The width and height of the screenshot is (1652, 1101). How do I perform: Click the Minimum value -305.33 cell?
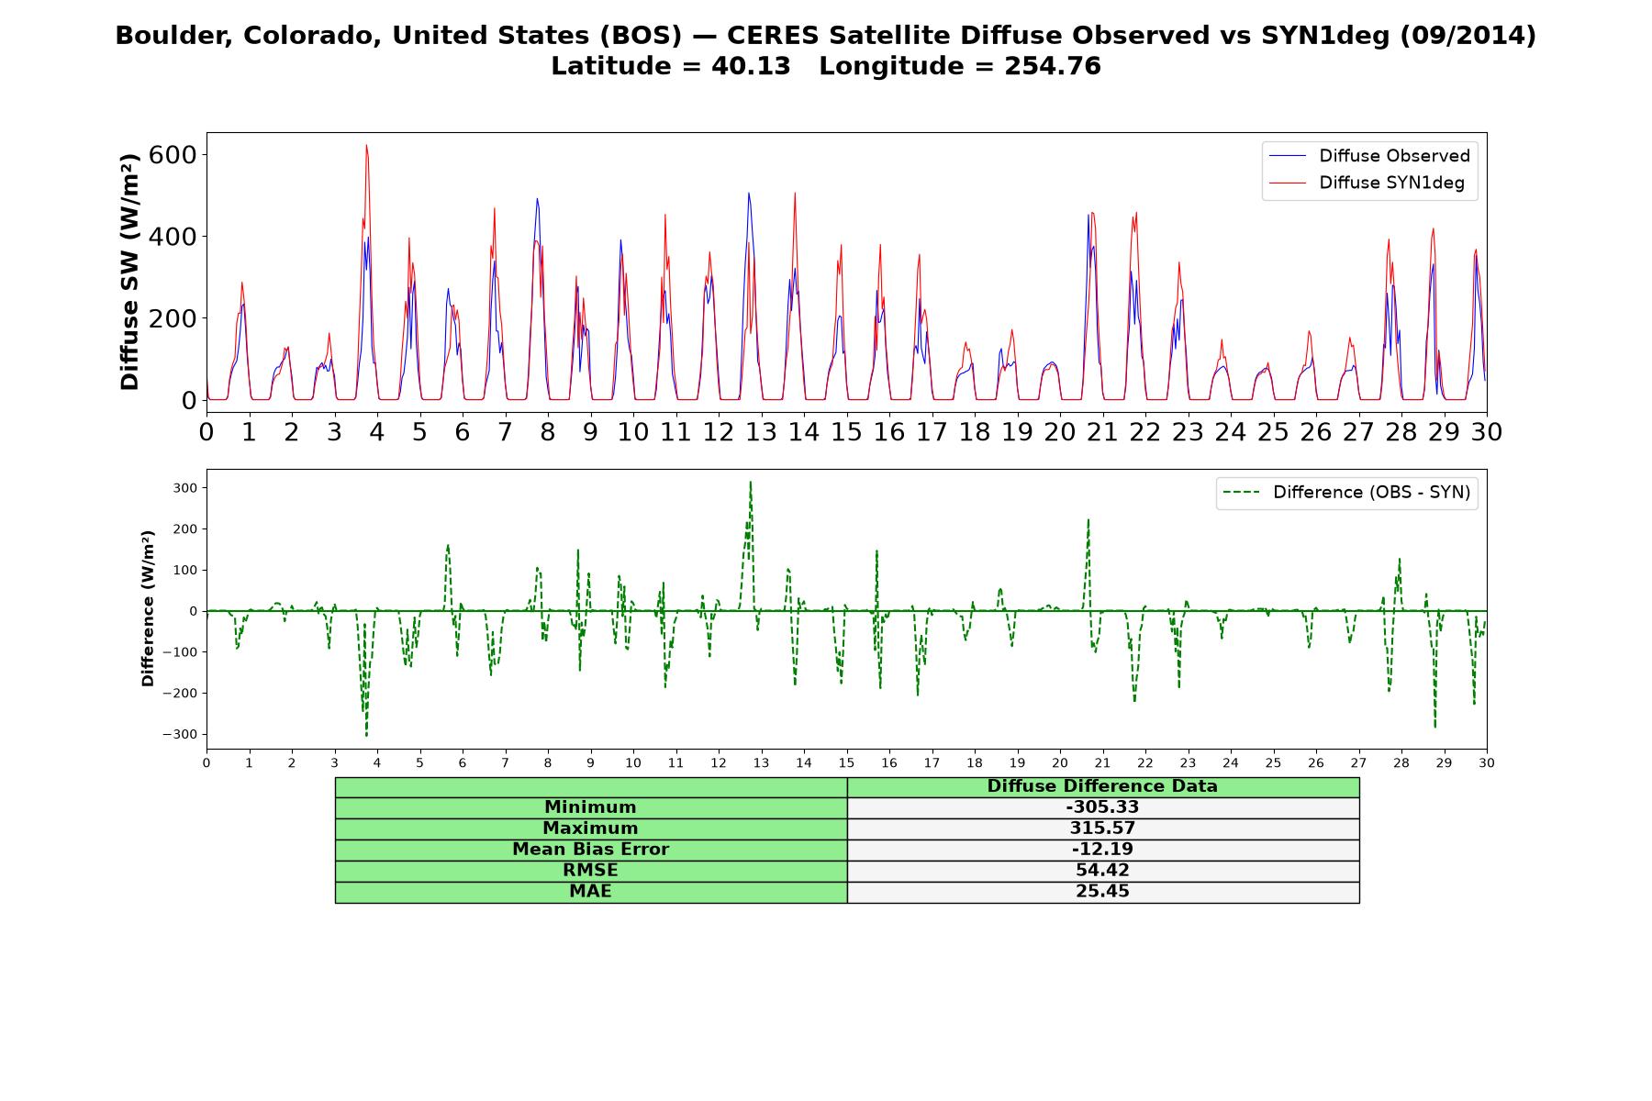pos(1103,807)
